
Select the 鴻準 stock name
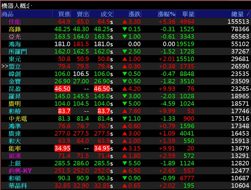coord(15,126)
